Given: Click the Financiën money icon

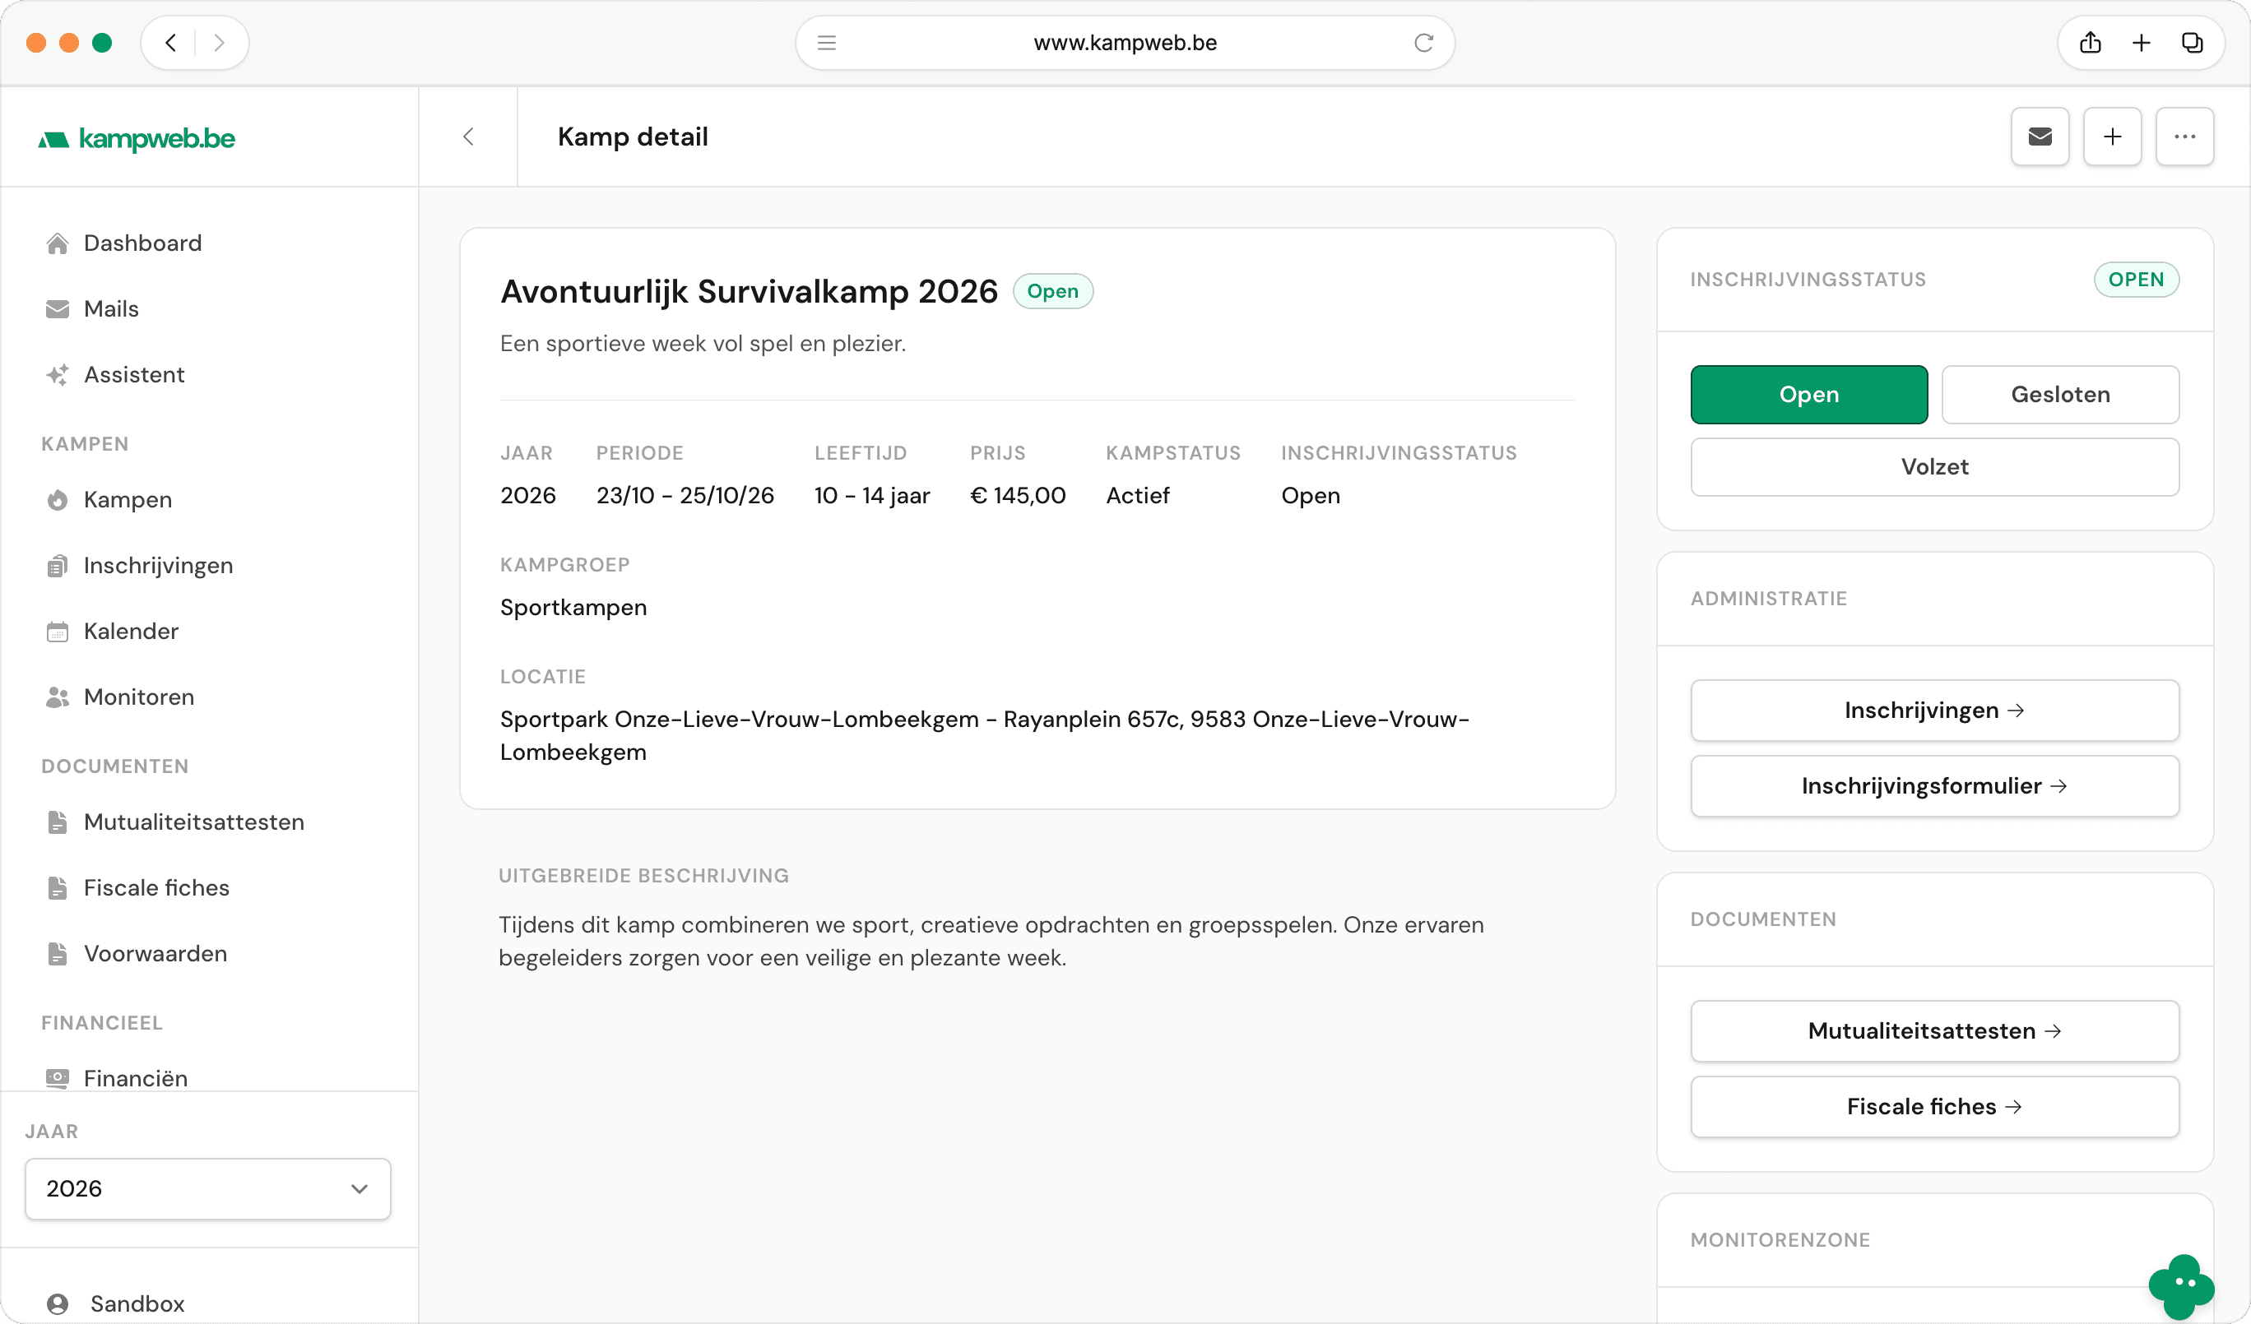Looking at the screenshot, I should coord(57,1078).
